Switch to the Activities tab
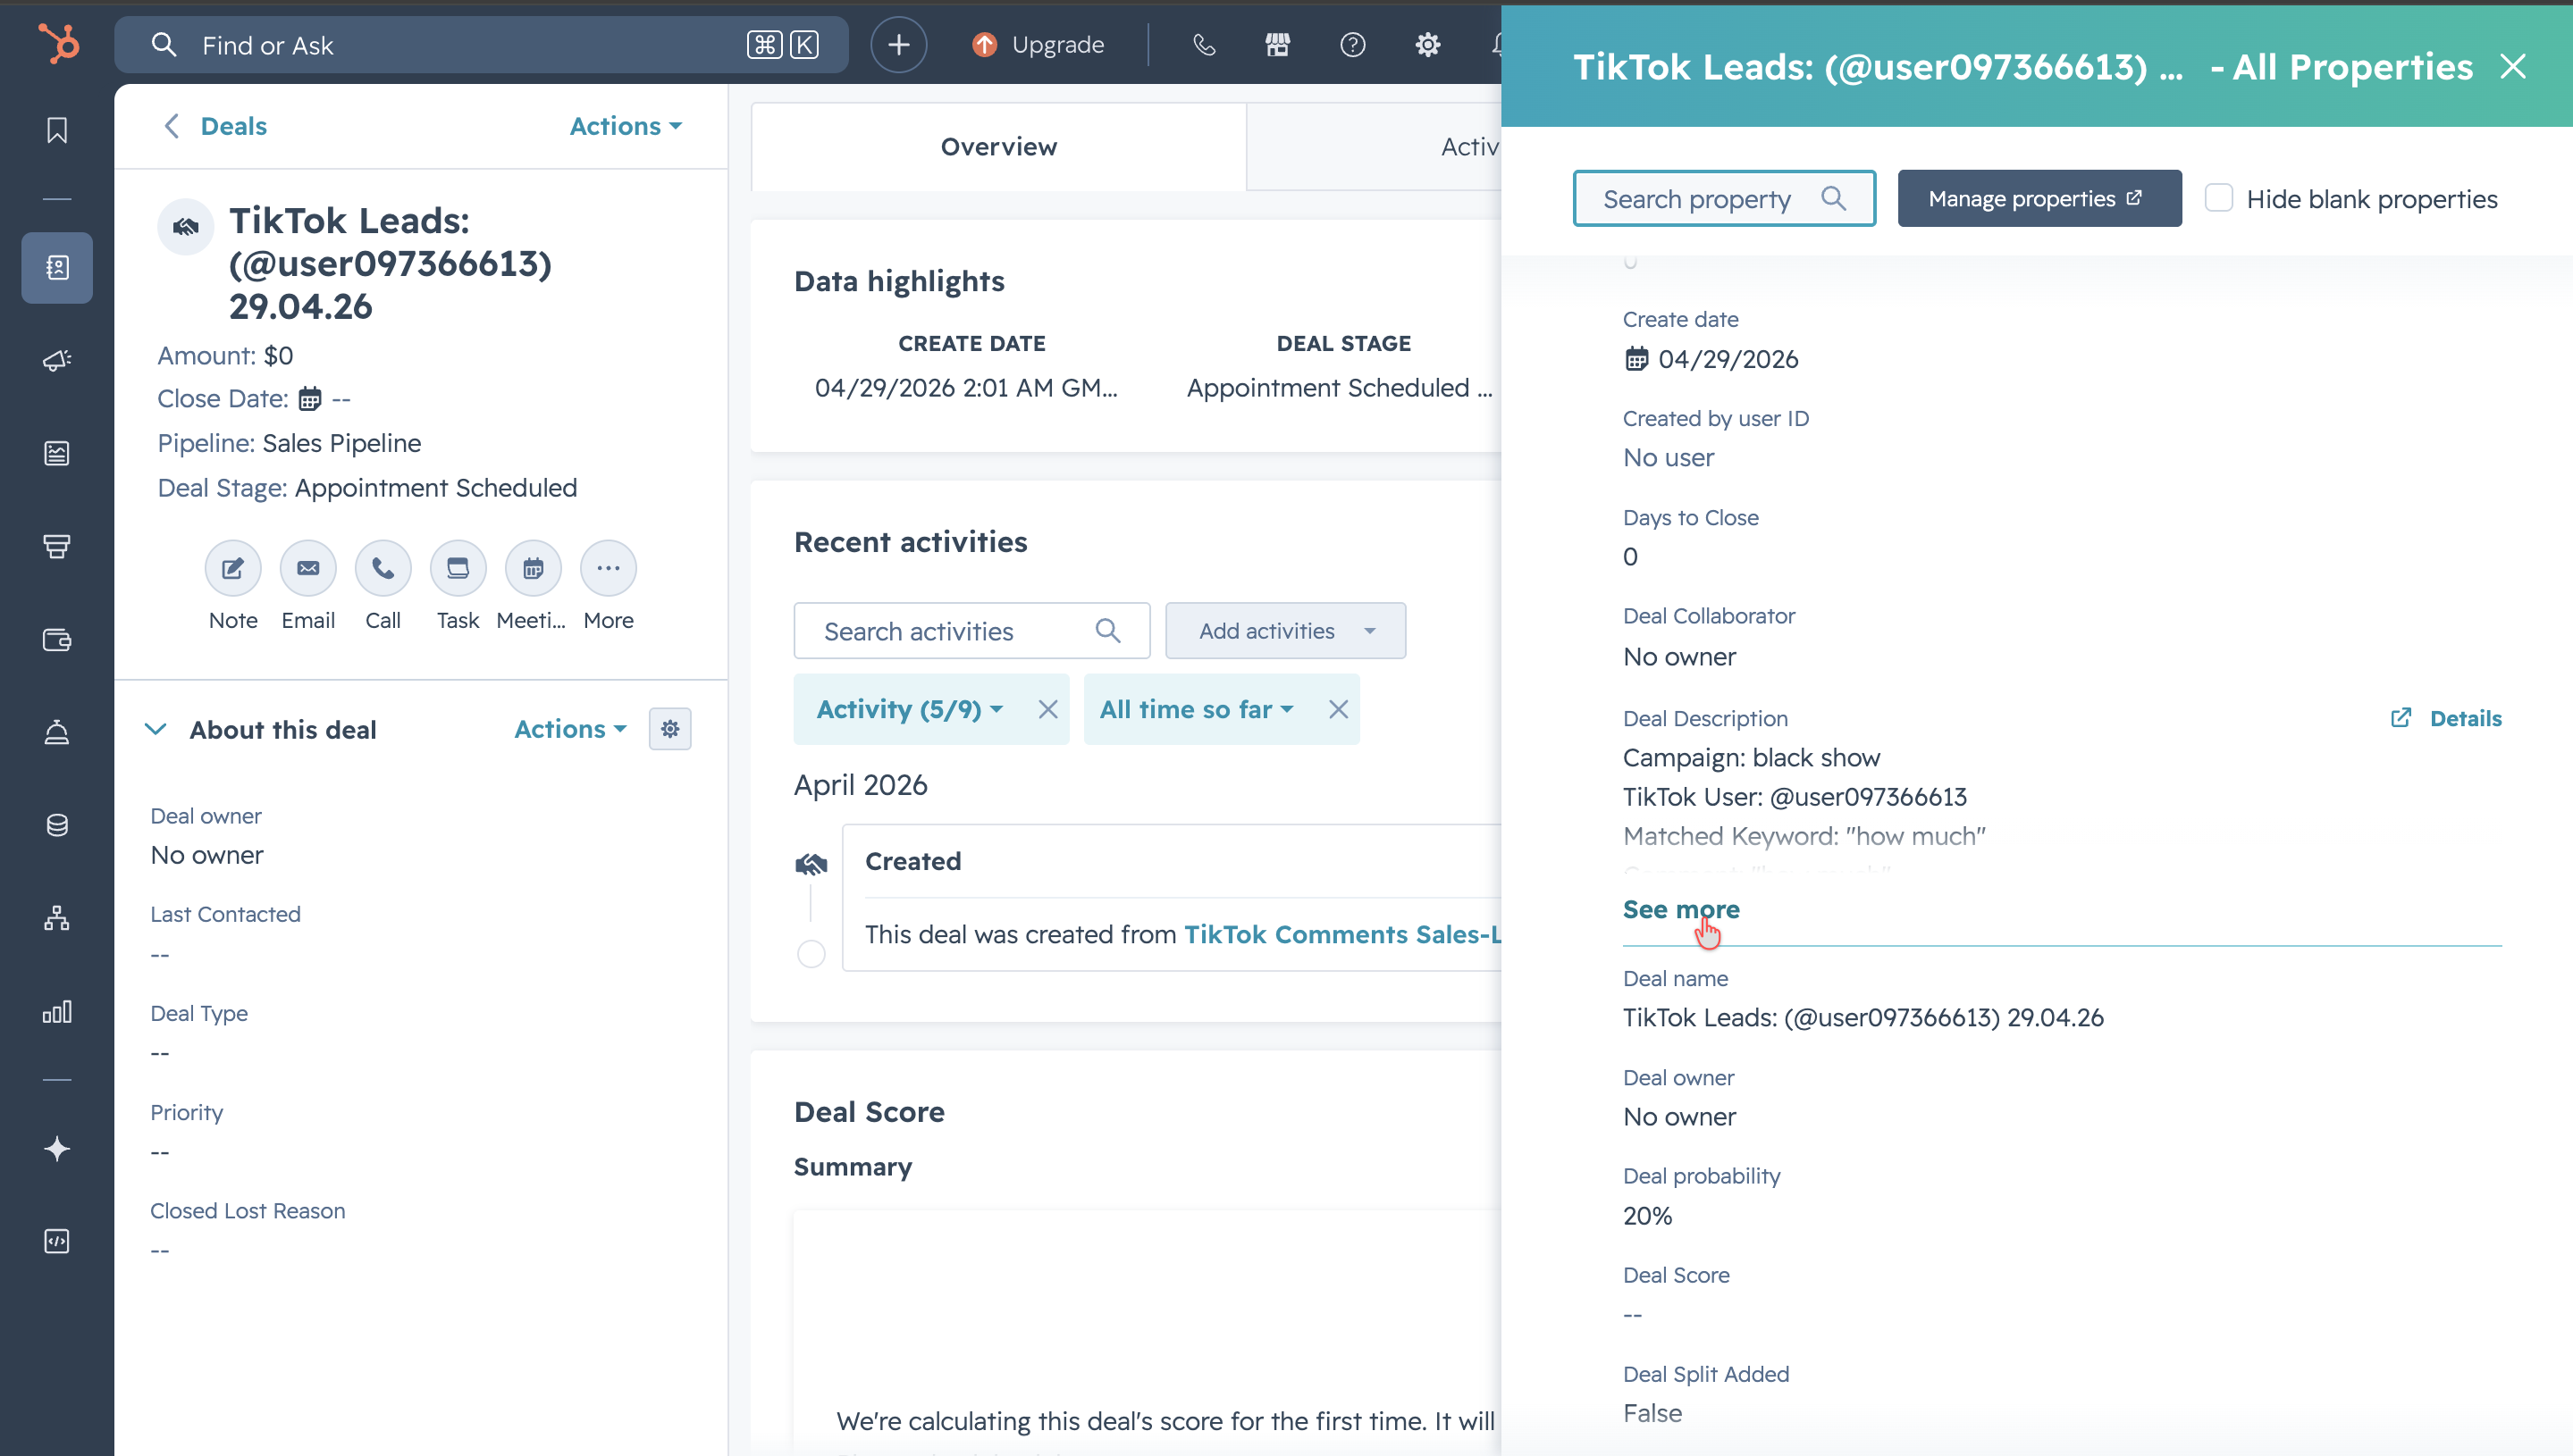Screen dimensions: 2573x1456 click(1375, 147)
